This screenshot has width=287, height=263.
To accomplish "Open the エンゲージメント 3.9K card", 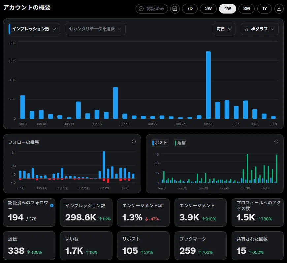I will click(201, 213).
